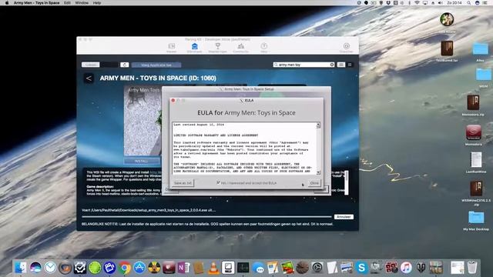Image resolution: width=493 pixels, height=277 pixels.
Task: Click the blue application list button
Action: point(156,65)
